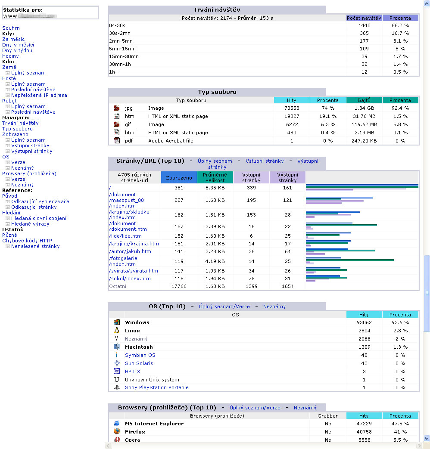The height and width of the screenshot is (449, 430).
Task: Click the Sun Solaris link
Action: [x=139, y=363]
